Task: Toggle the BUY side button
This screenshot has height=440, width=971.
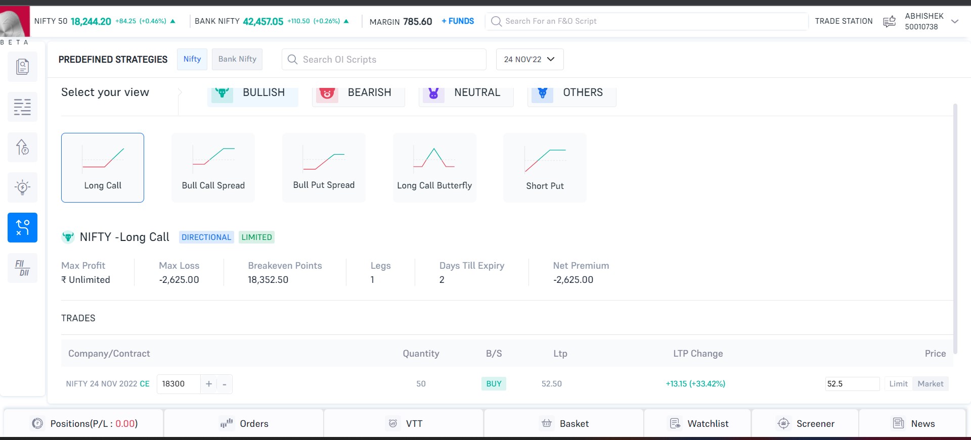Action: [x=494, y=384]
